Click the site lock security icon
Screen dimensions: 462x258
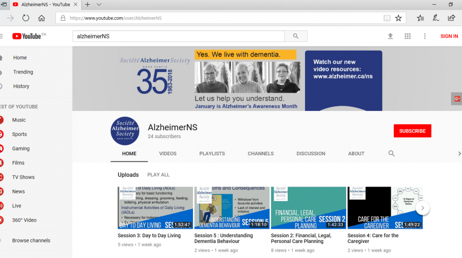(x=63, y=18)
